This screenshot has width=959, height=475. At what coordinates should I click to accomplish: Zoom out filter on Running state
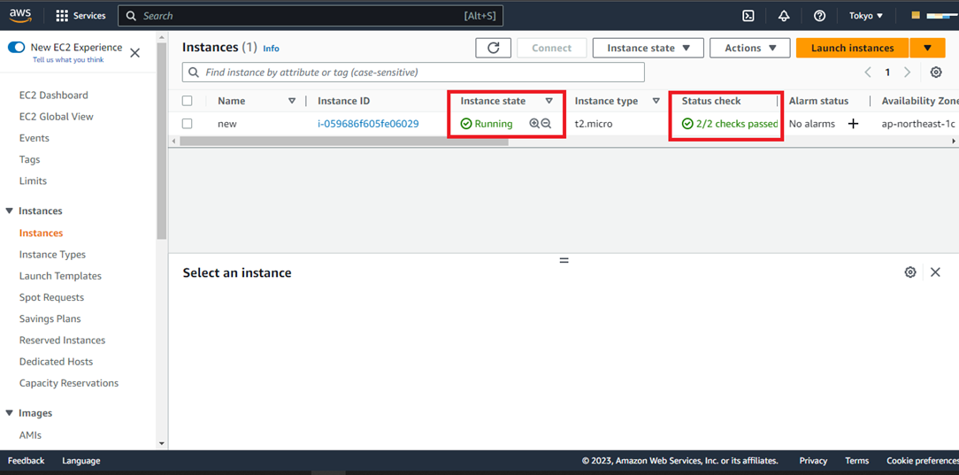(546, 124)
